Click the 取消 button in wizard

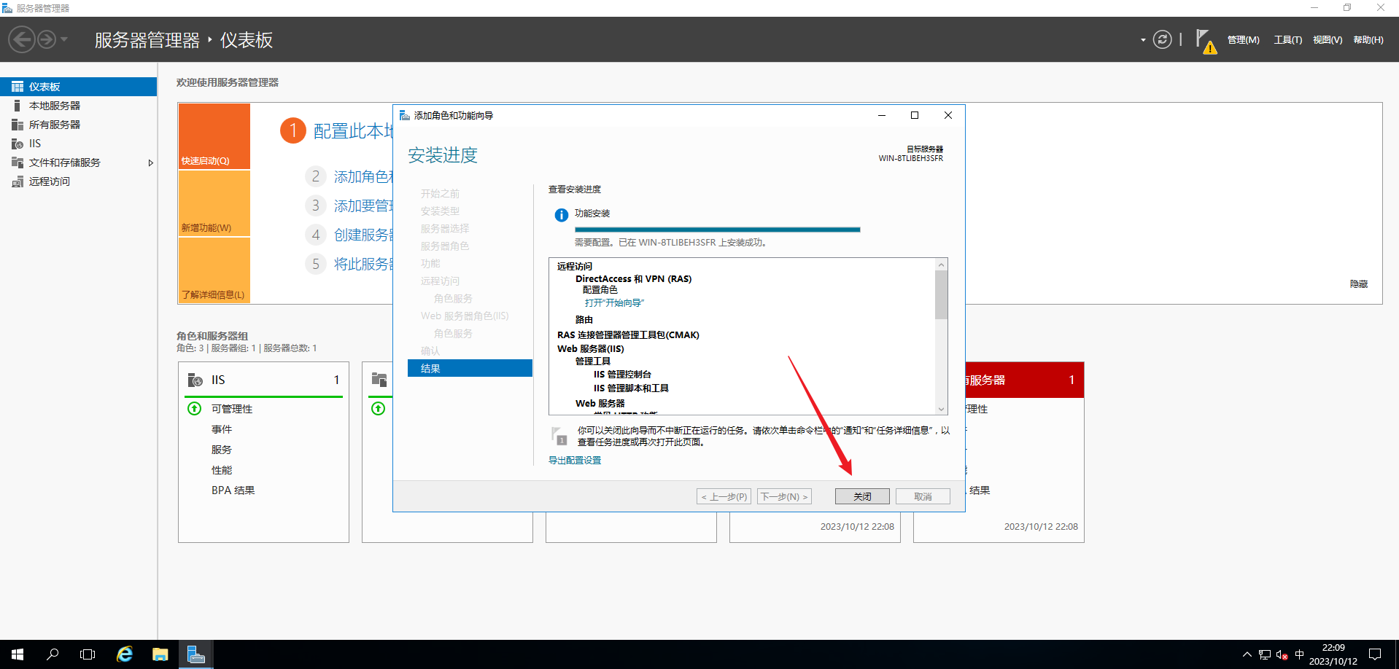pos(923,496)
